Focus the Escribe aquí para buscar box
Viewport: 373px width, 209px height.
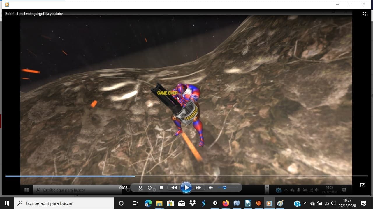64,203
